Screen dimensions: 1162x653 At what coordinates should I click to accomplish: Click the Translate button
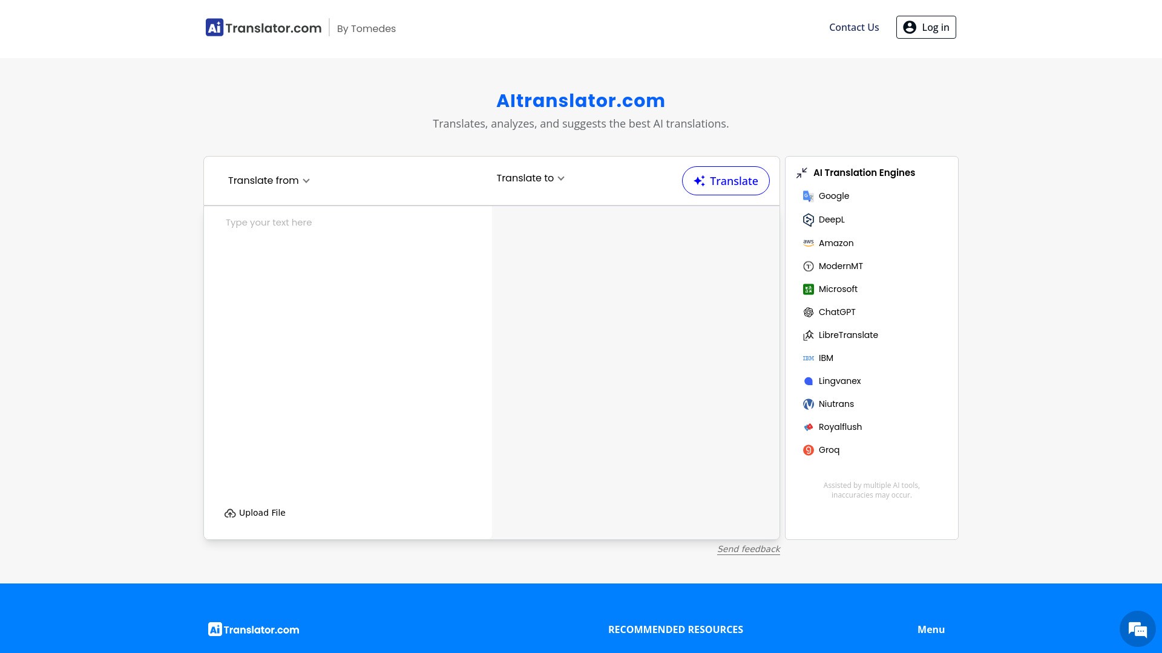pos(726,180)
